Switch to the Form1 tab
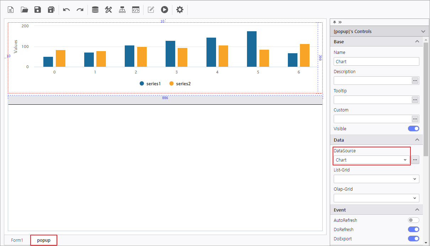Image resolution: width=430 pixels, height=246 pixels. point(17,240)
